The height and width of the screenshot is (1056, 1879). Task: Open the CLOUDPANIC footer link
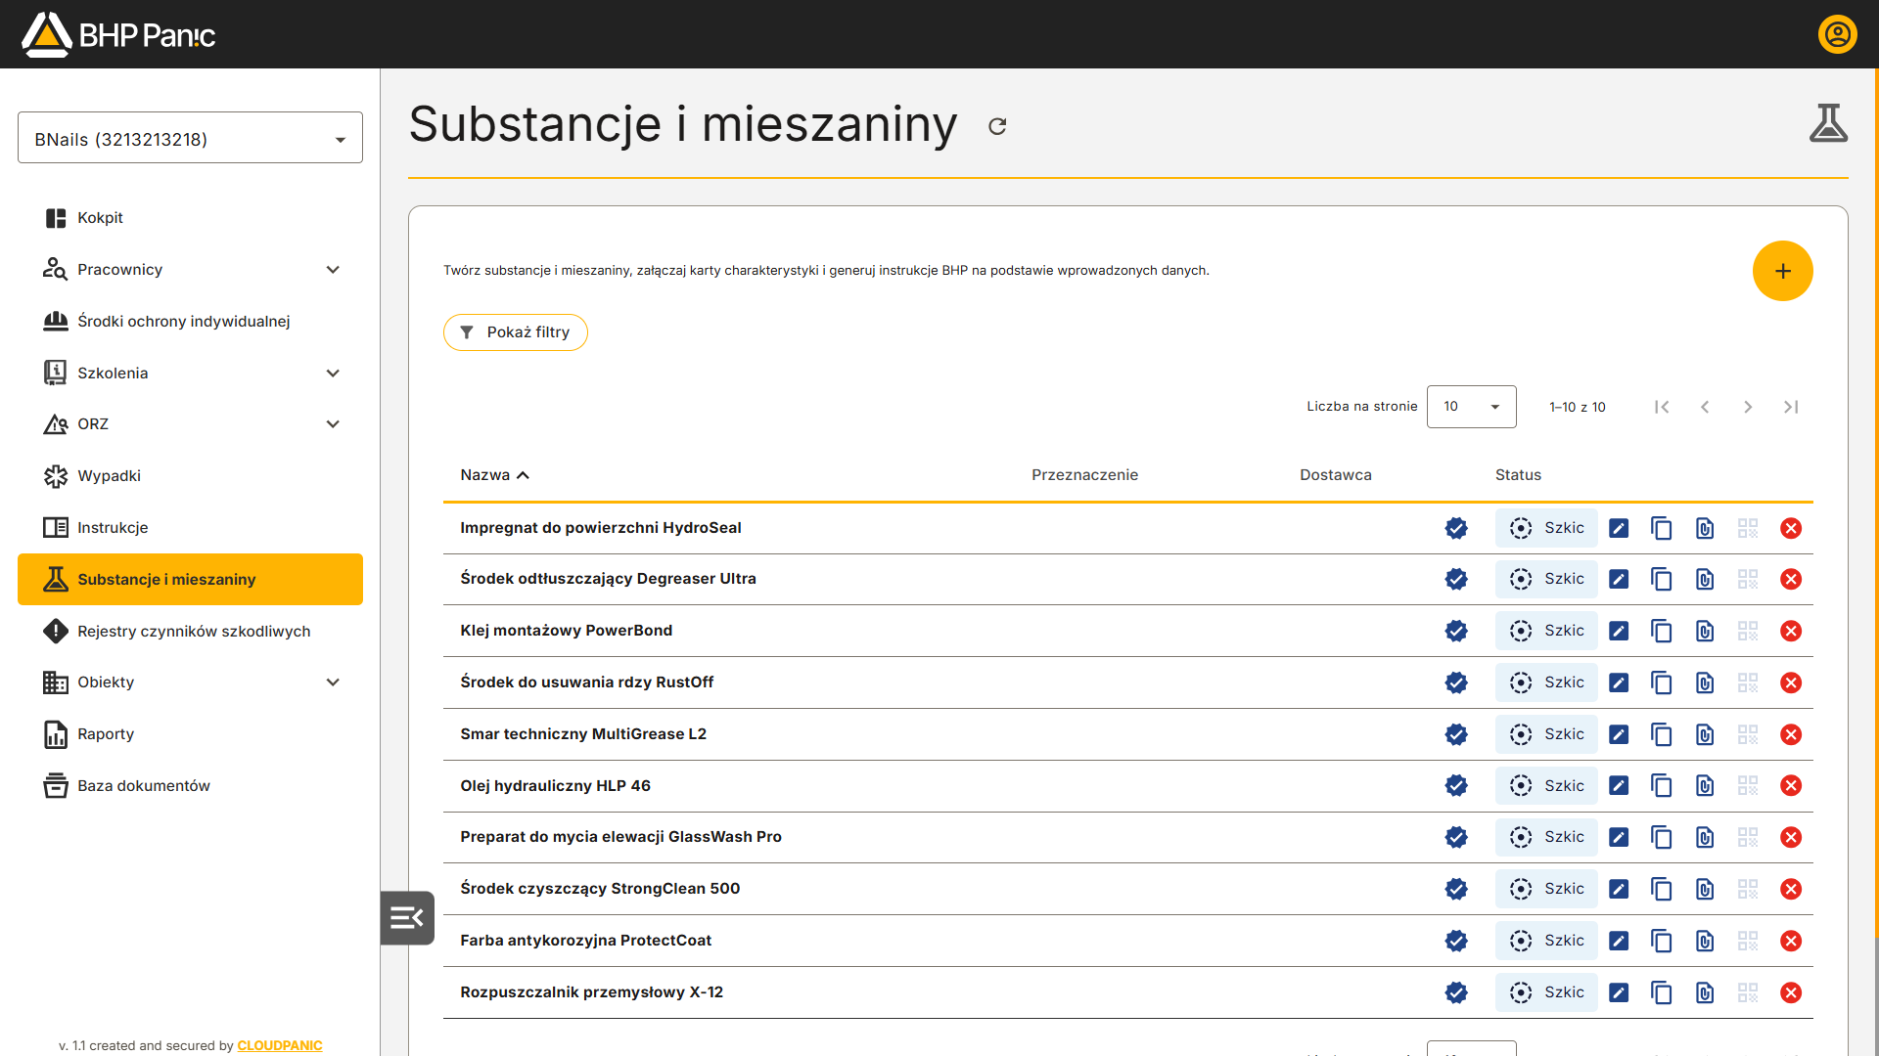pyautogui.click(x=280, y=1045)
